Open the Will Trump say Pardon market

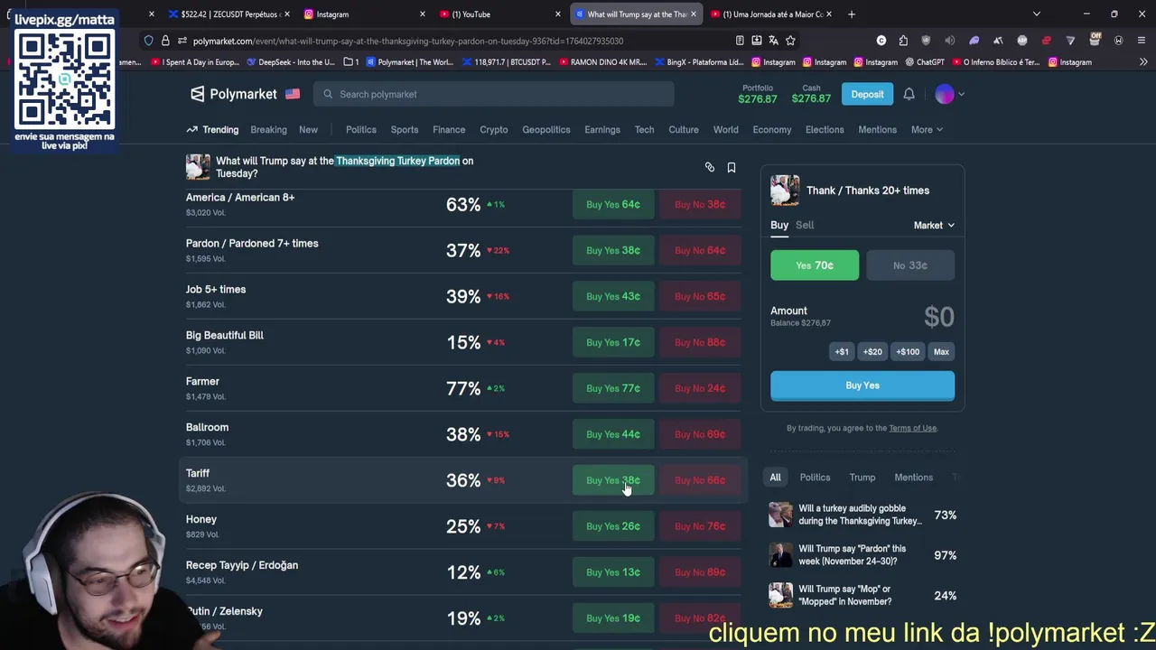click(x=862, y=555)
